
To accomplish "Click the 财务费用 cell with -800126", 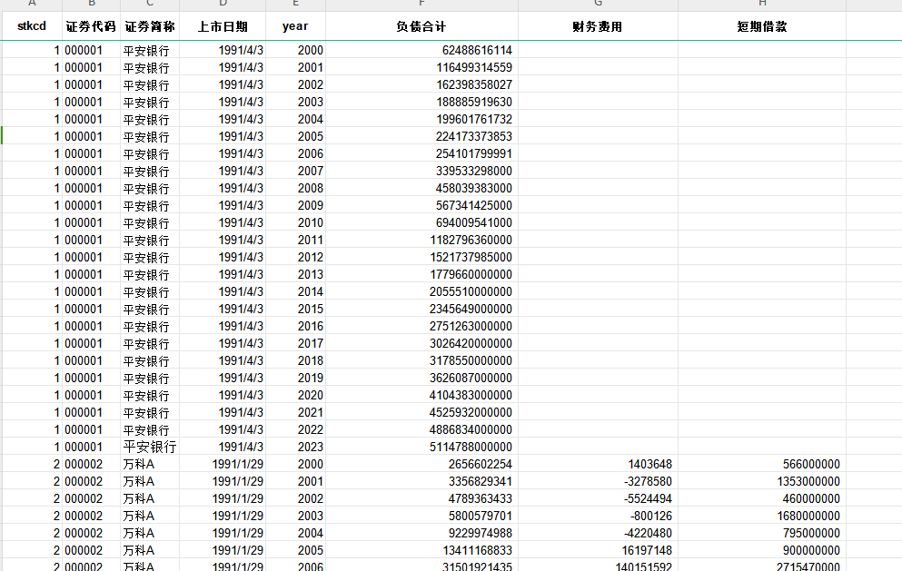I will pyautogui.click(x=598, y=516).
